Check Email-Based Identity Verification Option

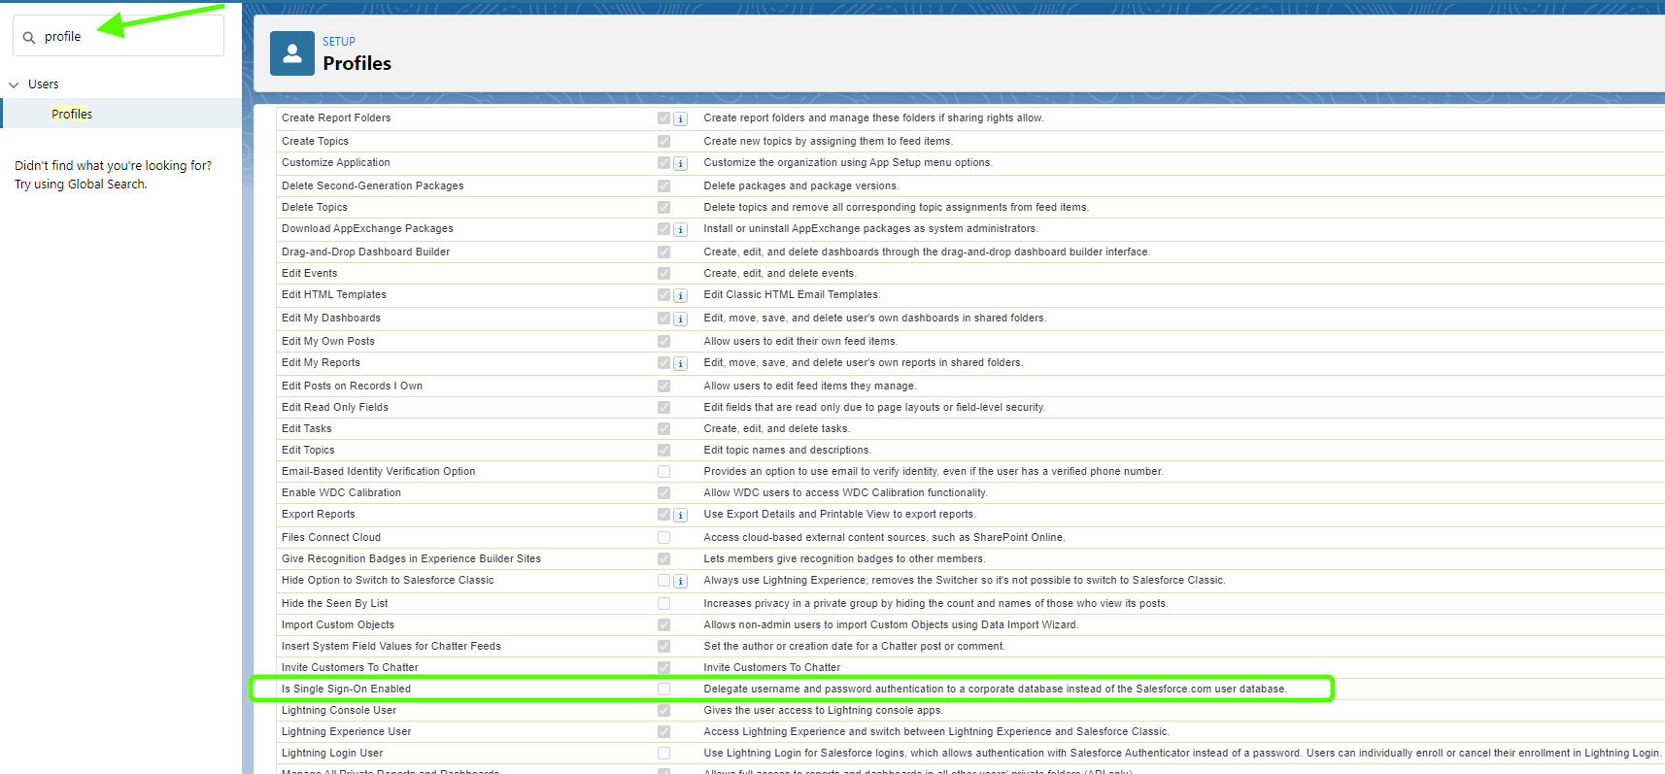pos(663,471)
